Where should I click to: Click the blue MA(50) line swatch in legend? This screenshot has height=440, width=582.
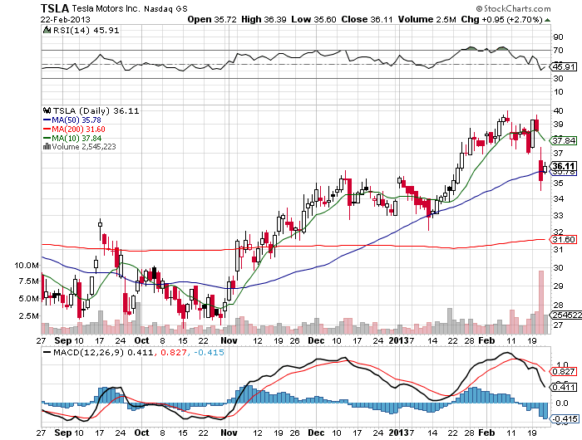[x=47, y=120]
